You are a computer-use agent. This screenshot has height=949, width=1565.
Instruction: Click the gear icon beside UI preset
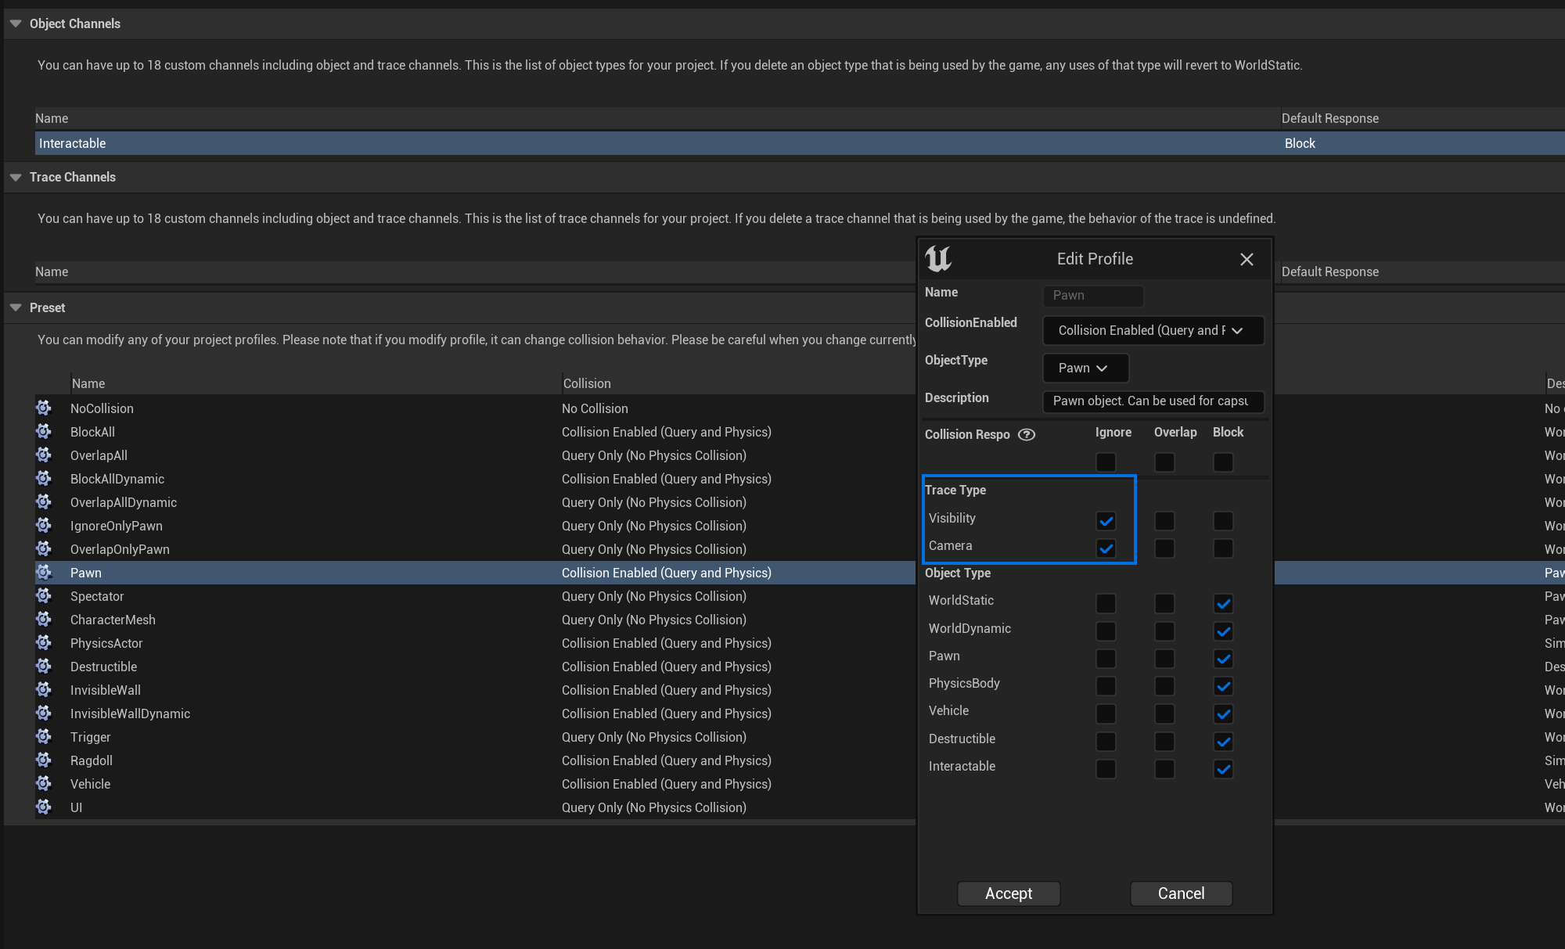pyautogui.click(x=44, y=807)
